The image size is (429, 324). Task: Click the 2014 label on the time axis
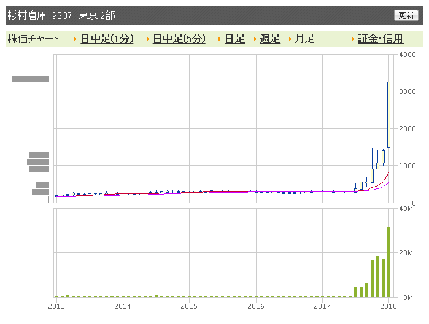coord(123,306)
